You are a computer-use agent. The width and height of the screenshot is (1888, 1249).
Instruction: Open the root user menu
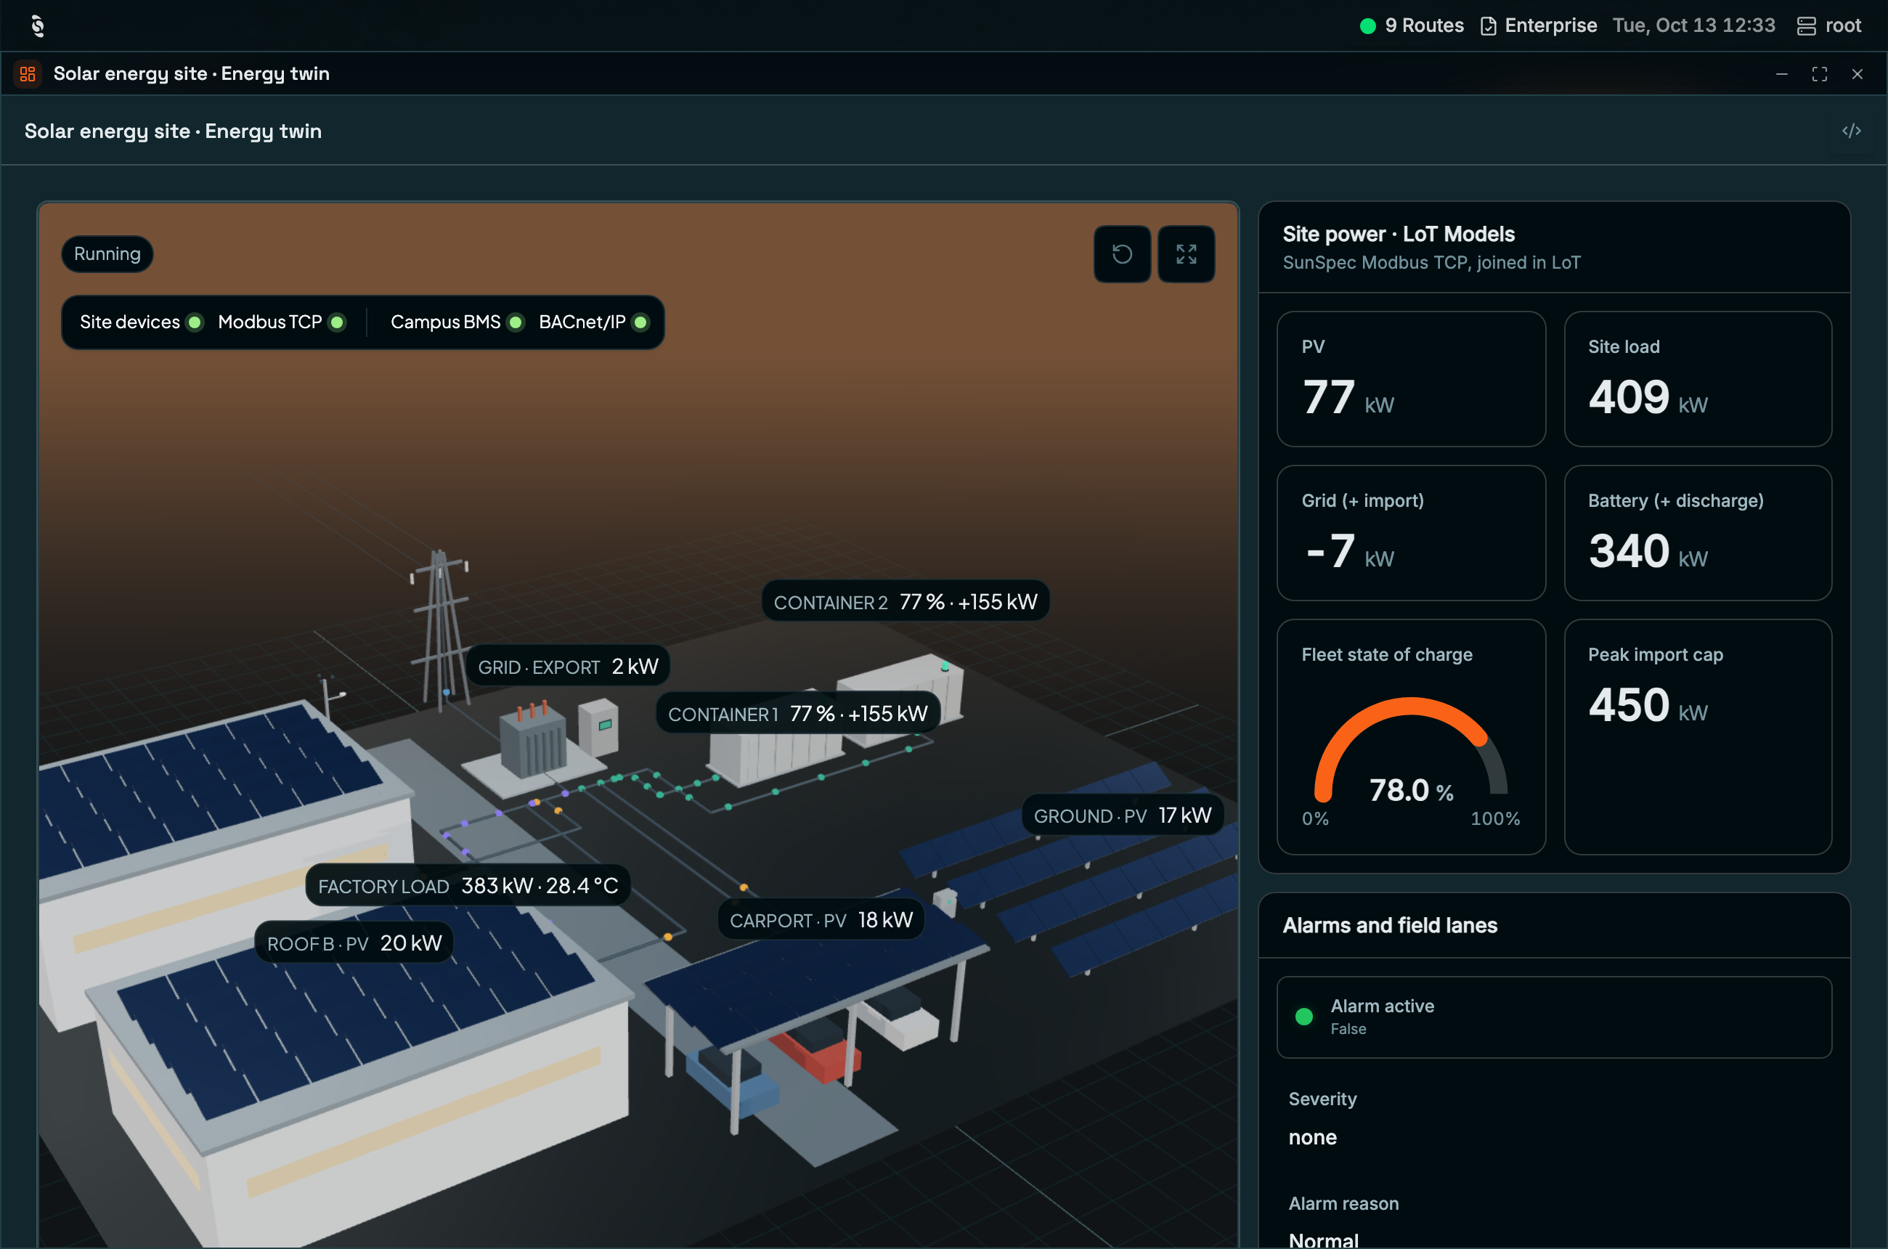click(1829, 25)
